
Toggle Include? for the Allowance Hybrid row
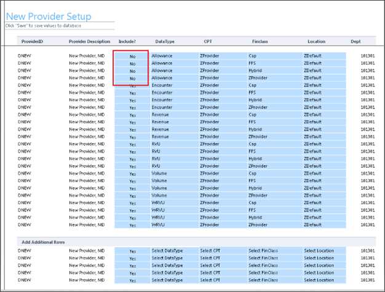point(132,71)
